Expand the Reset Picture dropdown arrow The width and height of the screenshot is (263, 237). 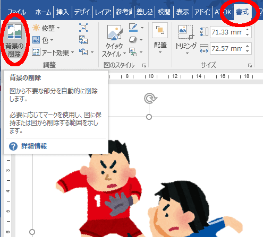pos(92,52)
